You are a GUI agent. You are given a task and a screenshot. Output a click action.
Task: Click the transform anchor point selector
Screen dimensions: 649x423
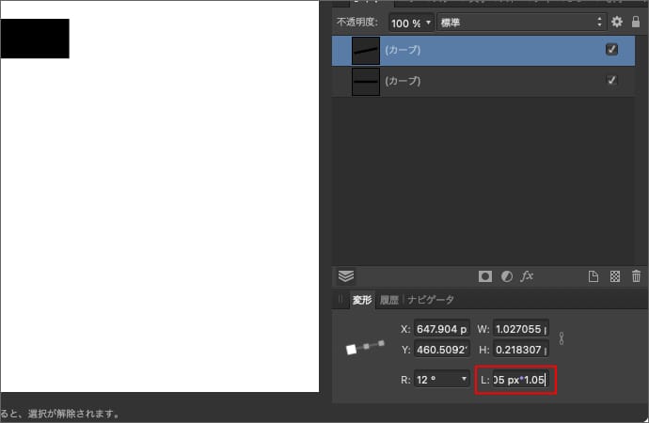click(x=366, y=348)
